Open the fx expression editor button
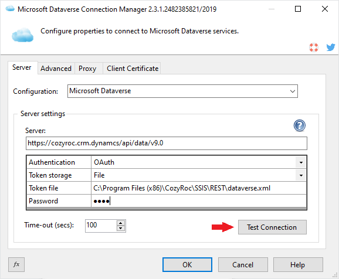Screen dimensions: 339x279 click(x=16, y=264)
